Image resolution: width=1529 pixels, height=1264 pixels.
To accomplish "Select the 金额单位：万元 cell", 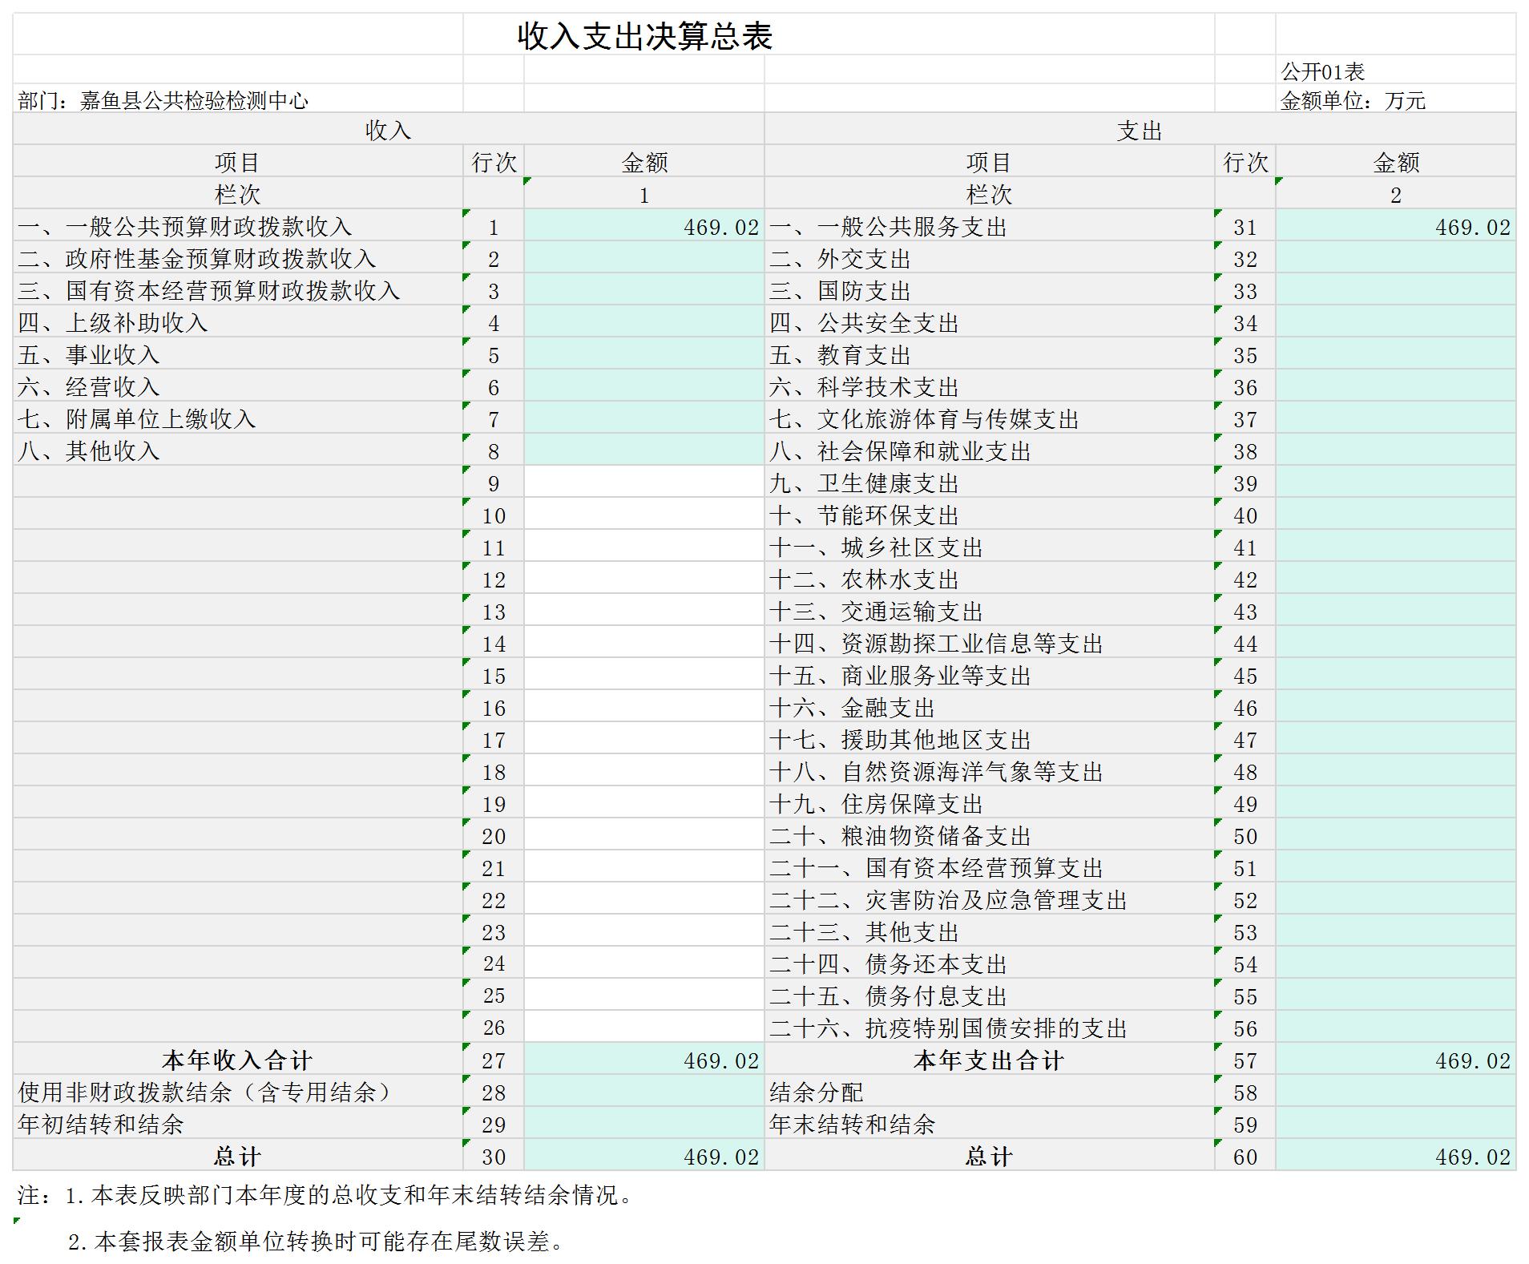I will tap(1353, 100).
